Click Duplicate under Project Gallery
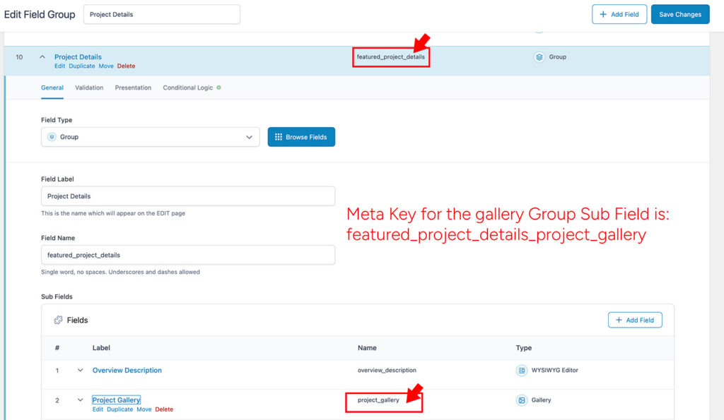This screenshot has height=420, width=724. click(119, 409)
